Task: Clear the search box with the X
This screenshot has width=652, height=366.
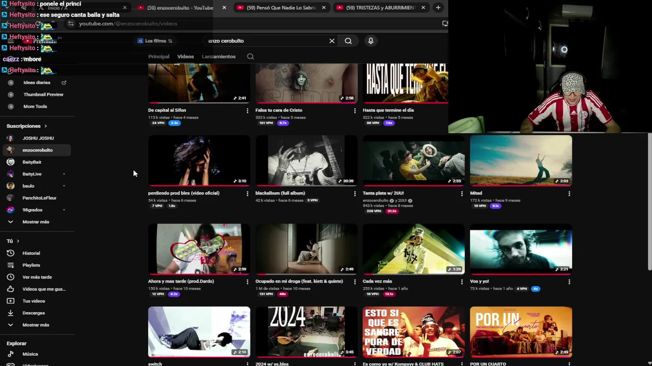Action: tap(332, 41)
